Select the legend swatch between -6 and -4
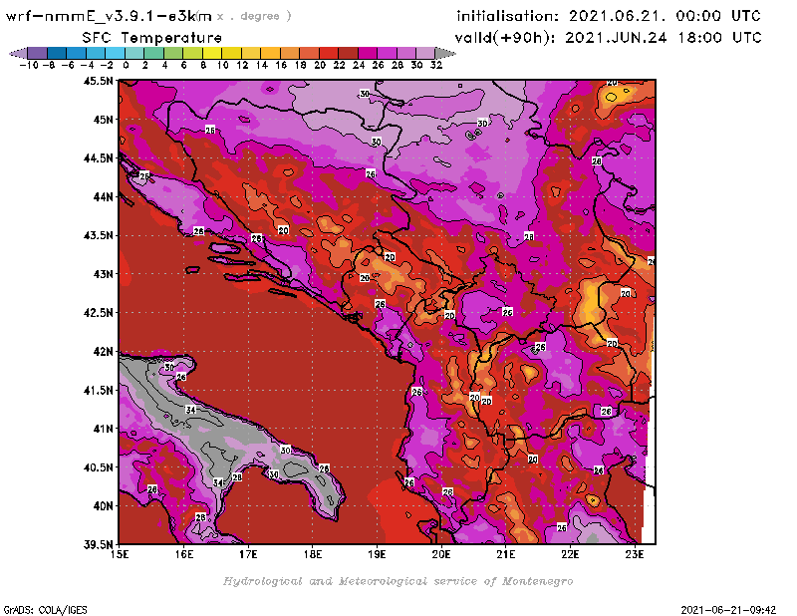The image size is (797, 616). pos(77,53)
